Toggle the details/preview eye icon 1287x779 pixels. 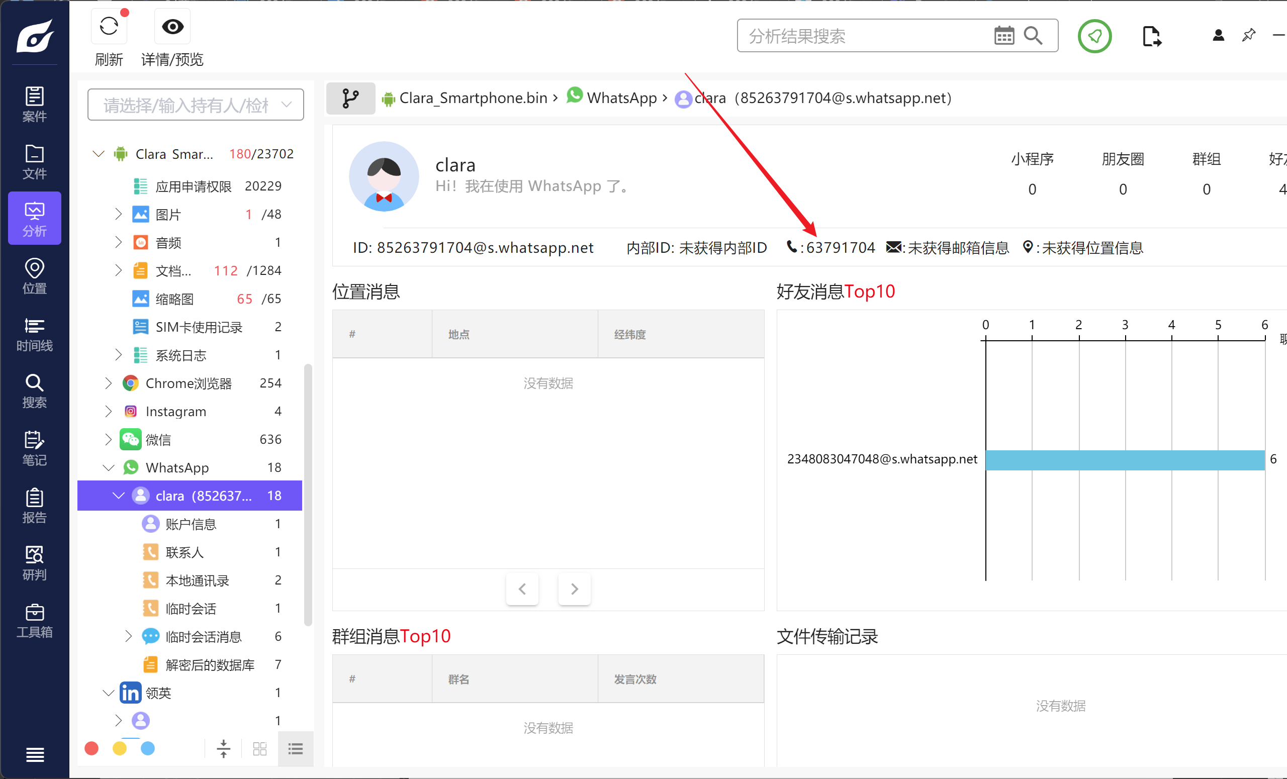click(x=172, y=26)
